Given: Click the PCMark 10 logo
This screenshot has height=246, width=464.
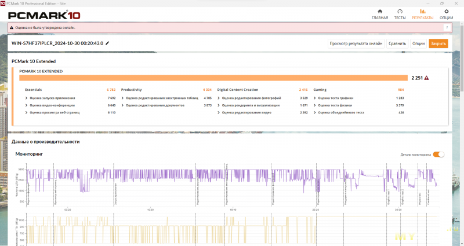Looking at the screenshot, I should tap(44, 16).
